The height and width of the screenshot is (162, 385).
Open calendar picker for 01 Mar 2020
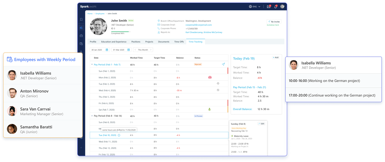(128, 50)
